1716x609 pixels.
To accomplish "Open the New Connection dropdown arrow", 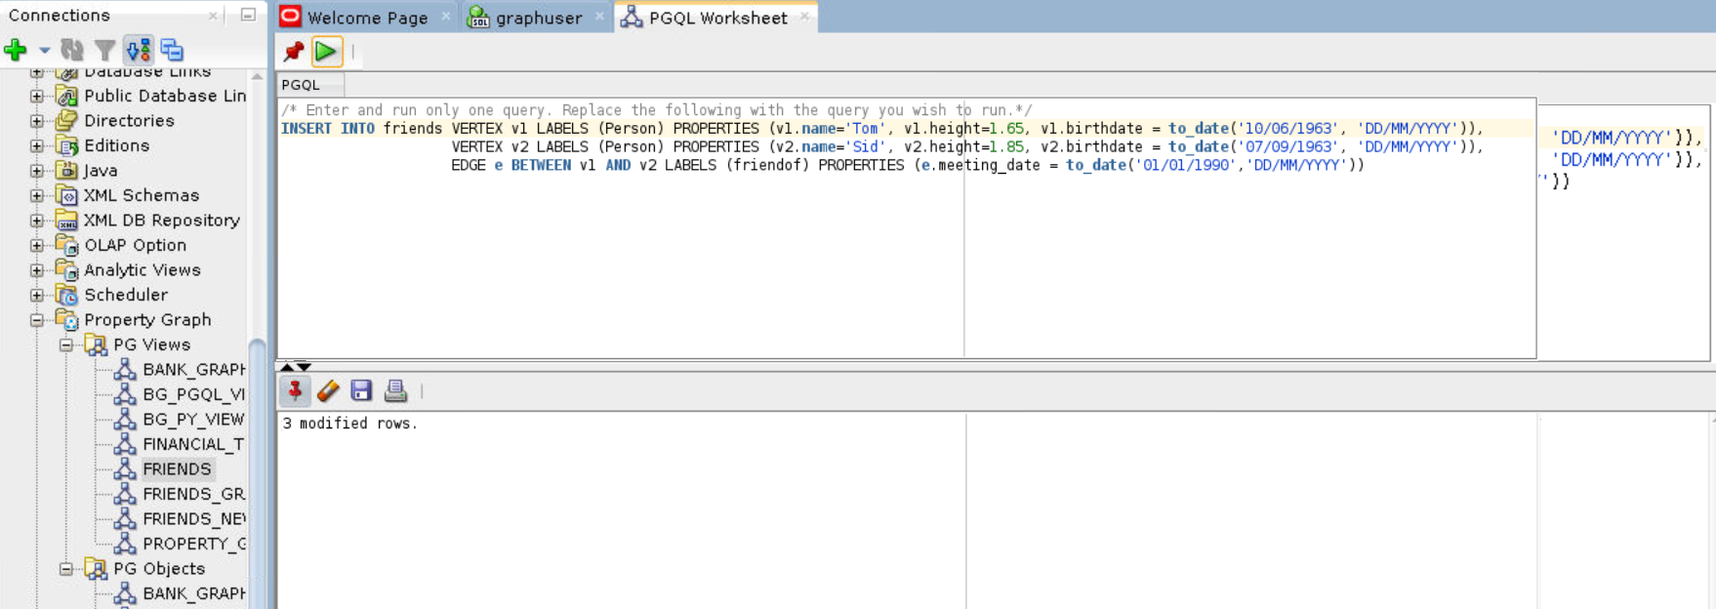I will pyautogui.click(x=44, y=50).
